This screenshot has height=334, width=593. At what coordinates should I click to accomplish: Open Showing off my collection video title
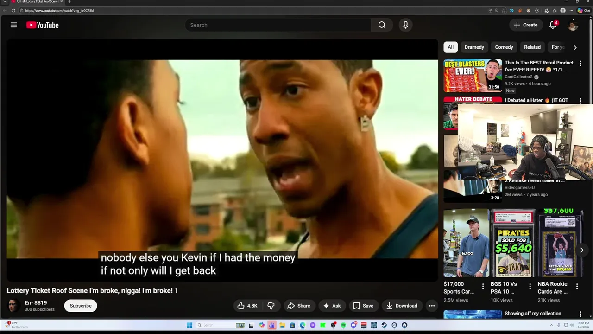tap(533, 314)
